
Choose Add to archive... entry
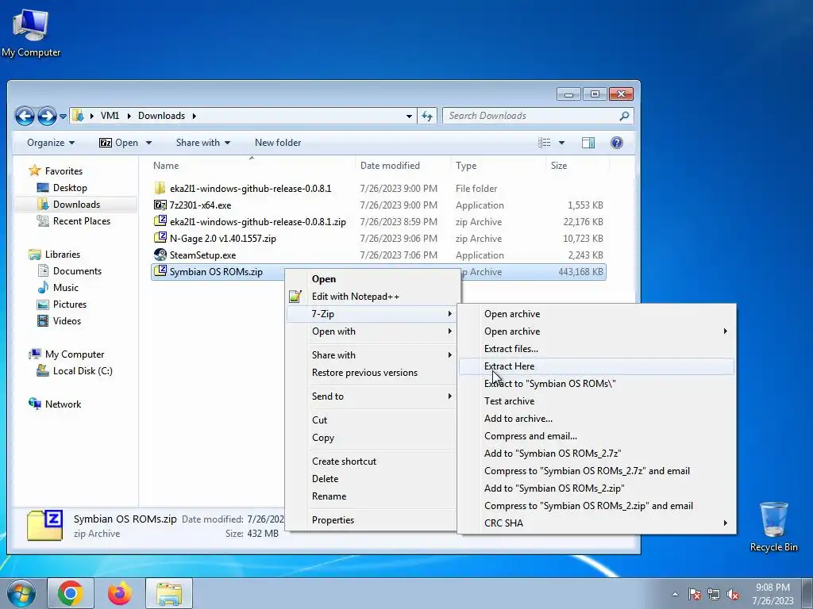tap(596, 419)
